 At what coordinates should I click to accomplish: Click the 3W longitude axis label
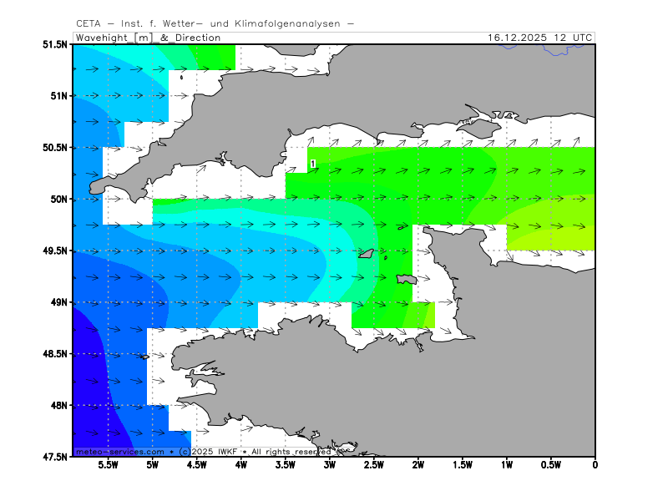point(329,465)
